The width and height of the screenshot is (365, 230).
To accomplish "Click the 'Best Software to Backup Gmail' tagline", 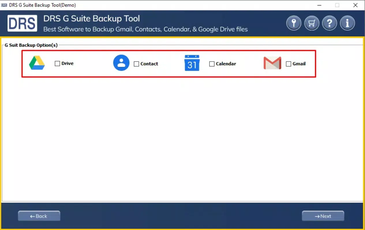I will point(145,29).
